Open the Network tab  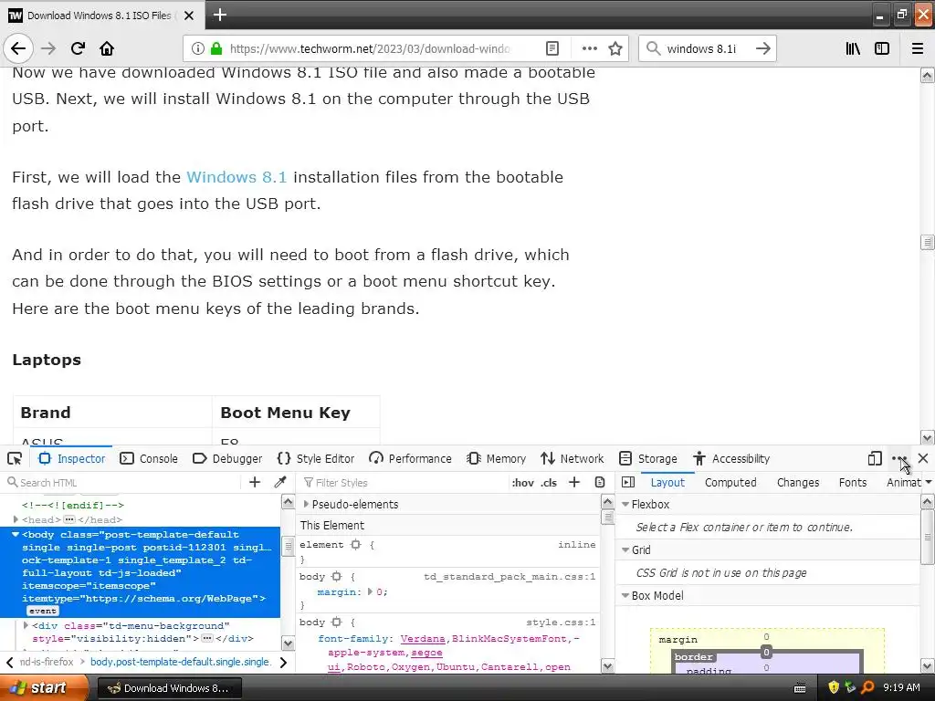point(573,458)
